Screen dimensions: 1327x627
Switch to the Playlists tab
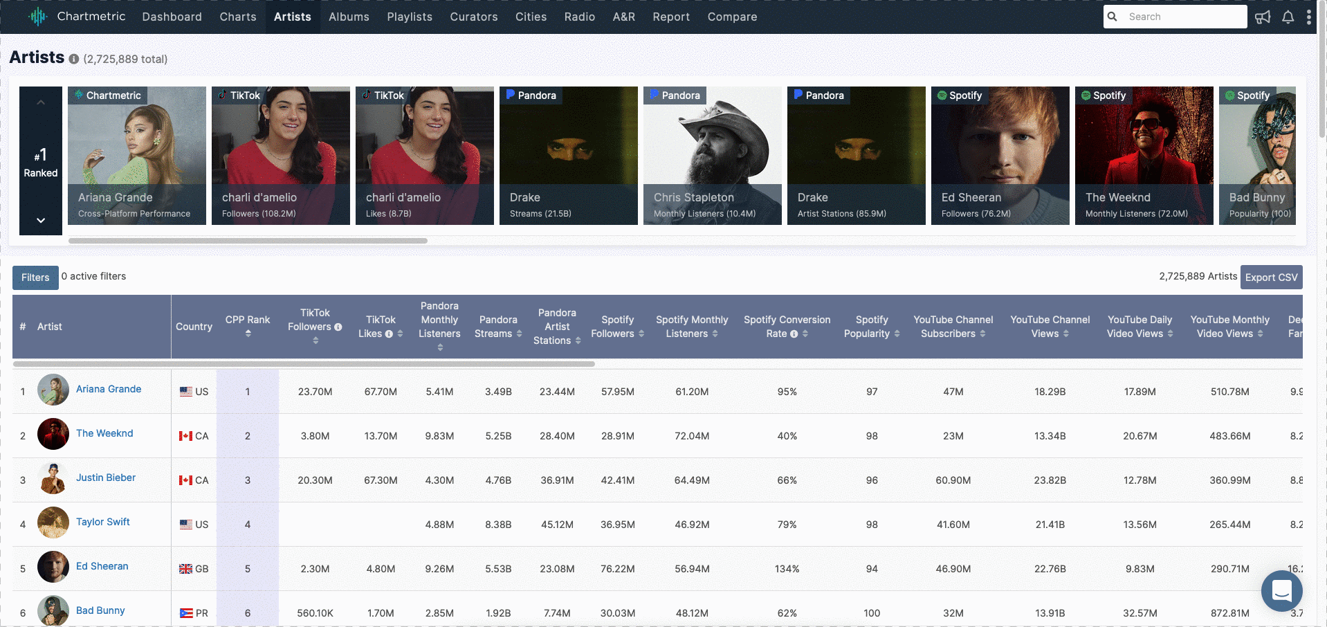[x=409, y=17]
